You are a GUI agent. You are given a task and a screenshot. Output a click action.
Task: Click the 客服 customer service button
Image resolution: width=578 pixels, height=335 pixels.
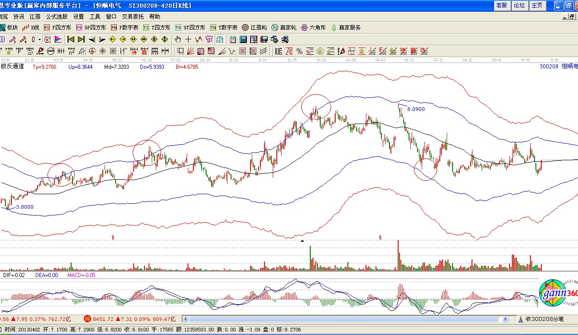501,5
